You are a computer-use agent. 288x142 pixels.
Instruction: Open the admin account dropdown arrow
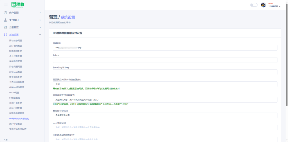click(280, 6)
